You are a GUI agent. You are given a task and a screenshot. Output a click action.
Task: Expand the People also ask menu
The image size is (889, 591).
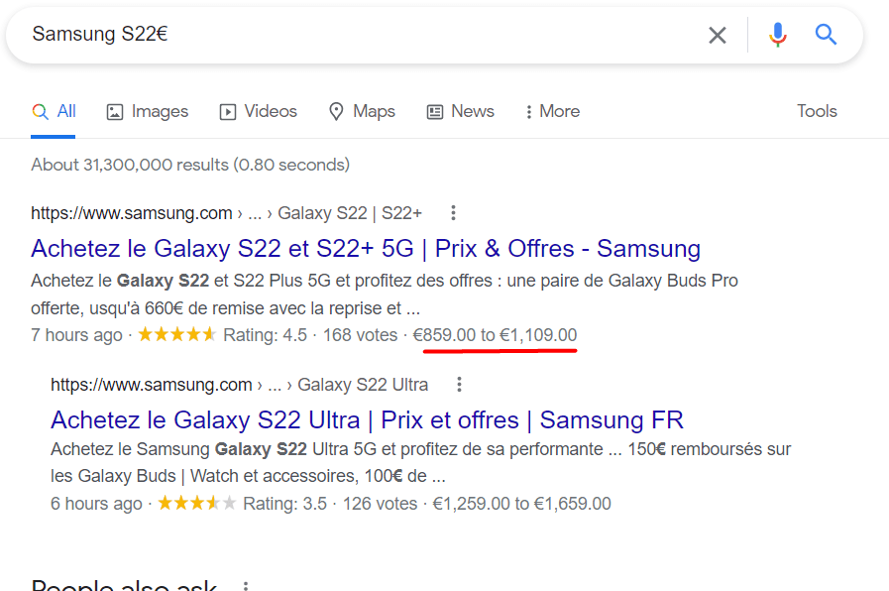pyautogui.click(x=244, y=585)
